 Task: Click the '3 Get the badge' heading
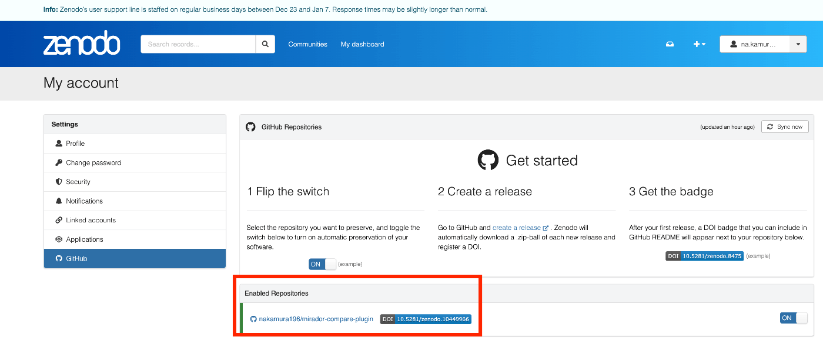coord(671,192)
